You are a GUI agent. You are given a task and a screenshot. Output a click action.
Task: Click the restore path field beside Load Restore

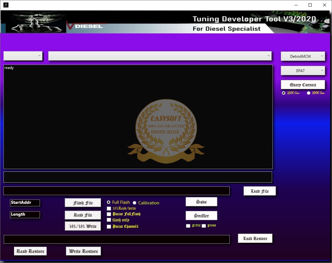point(117,239)
